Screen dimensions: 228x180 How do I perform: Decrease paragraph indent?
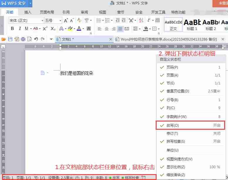pos(118,20)
